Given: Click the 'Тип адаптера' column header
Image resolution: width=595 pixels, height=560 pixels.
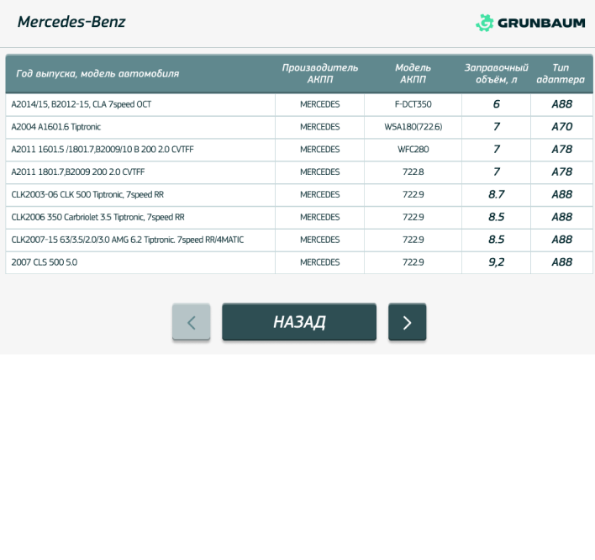Looking at the screenshot, I should click(x=561, y=73).
